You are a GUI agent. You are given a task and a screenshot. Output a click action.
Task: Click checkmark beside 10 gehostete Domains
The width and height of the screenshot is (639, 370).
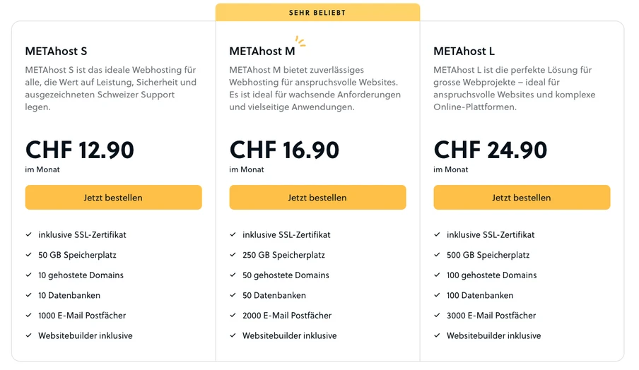point(28,275)
